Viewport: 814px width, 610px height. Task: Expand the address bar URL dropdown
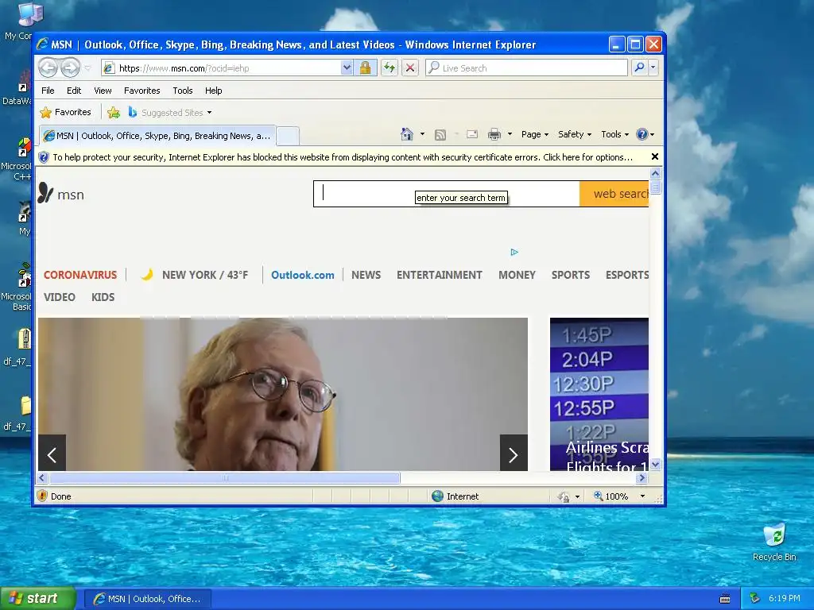coord(347,68)
